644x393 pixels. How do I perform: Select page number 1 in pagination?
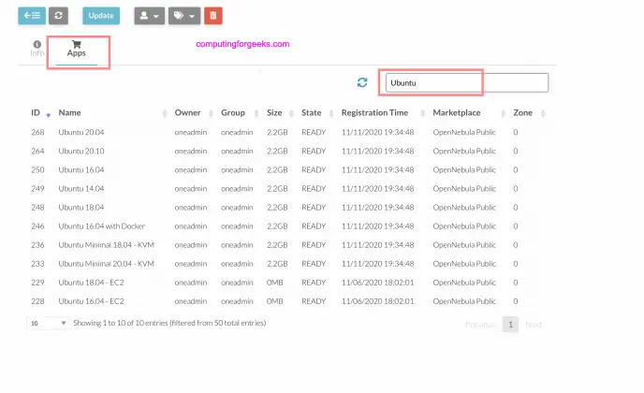pyautogui.click(x=510, y=324)
